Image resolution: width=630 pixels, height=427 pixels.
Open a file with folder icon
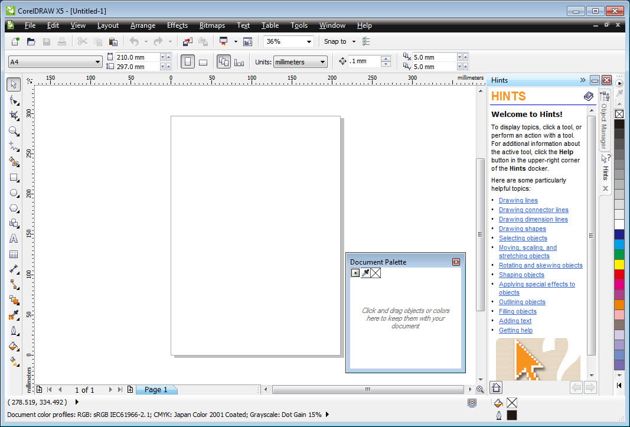coord(31,41)
